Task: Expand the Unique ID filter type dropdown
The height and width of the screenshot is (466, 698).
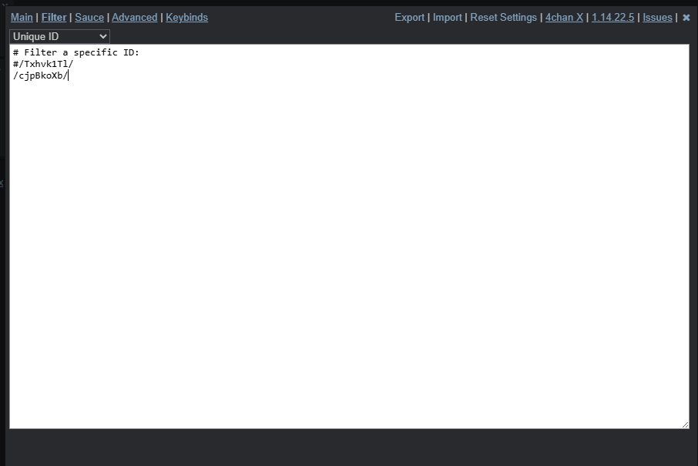Action: pyautogui.click(x=59, y=36)
